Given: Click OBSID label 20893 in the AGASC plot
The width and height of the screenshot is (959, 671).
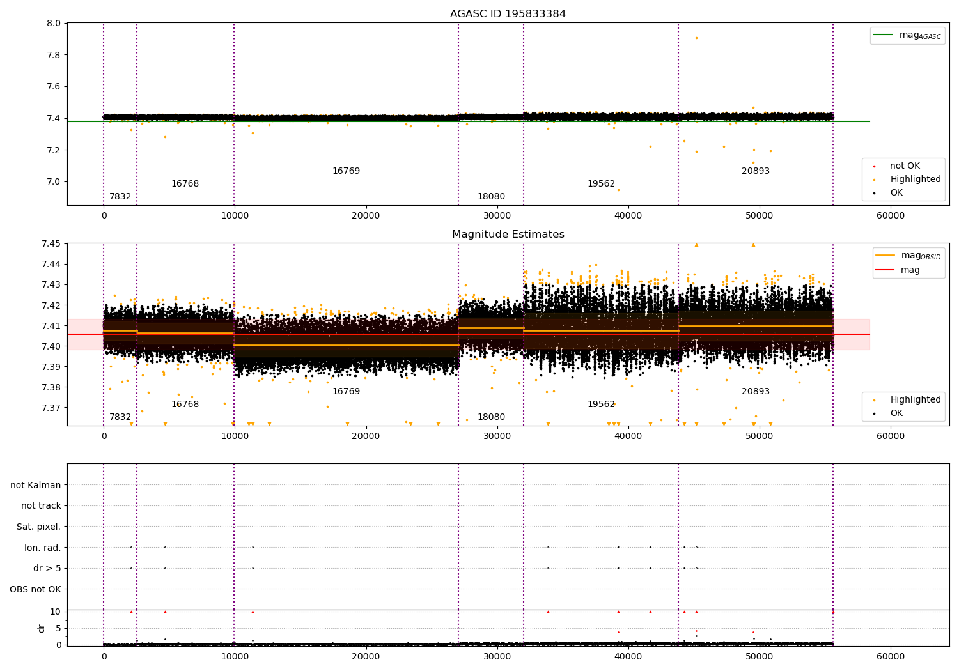Looking at the screenshot, I should pos(756,171).
